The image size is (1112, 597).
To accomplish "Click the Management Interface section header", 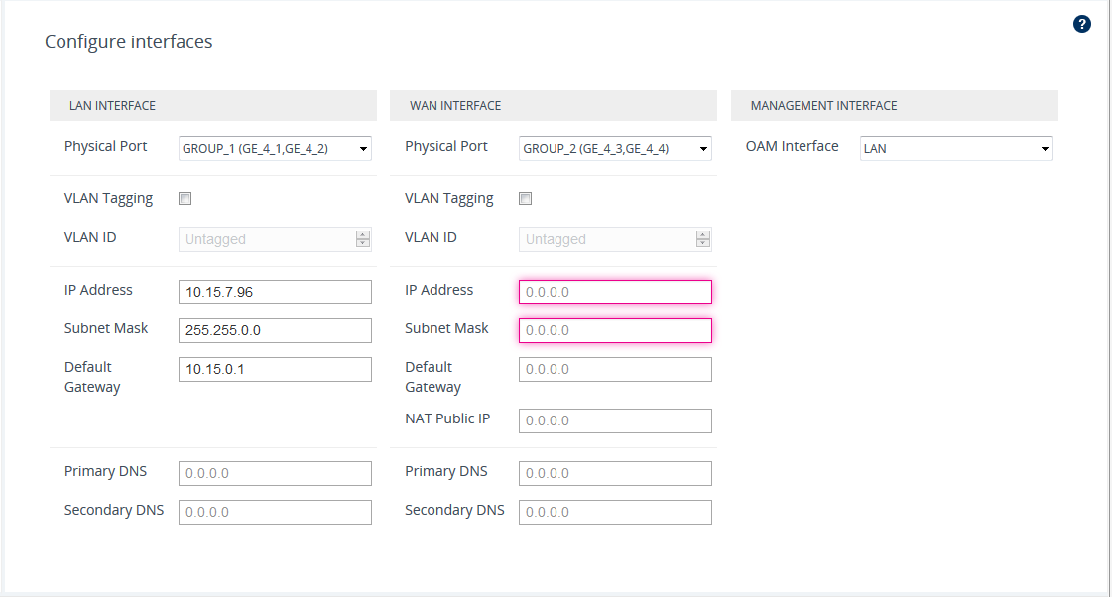I will click(894, 106).
